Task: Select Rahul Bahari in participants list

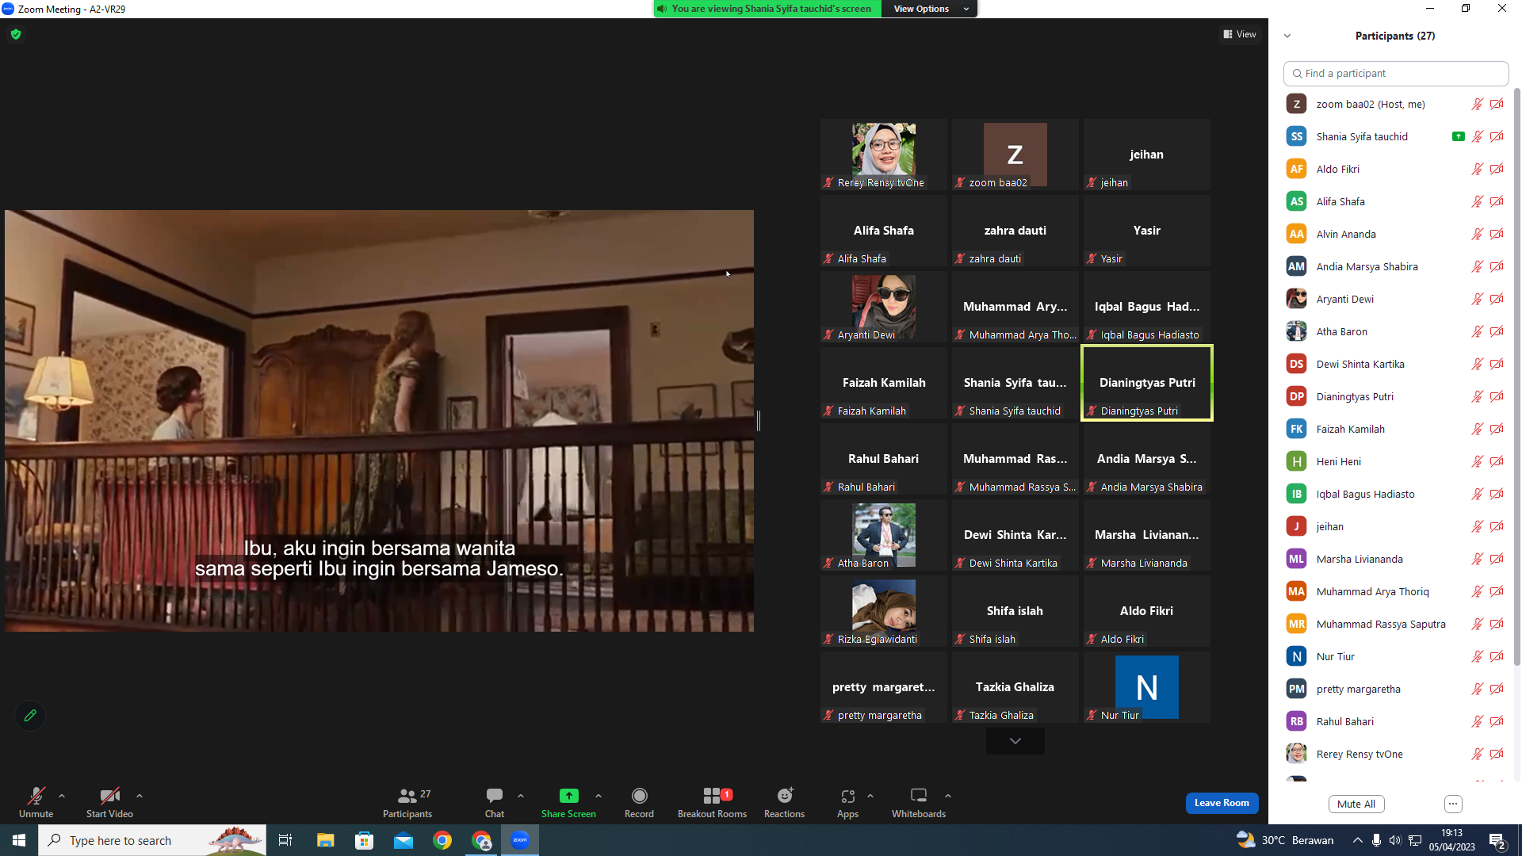Action: tap(1395, 721)
